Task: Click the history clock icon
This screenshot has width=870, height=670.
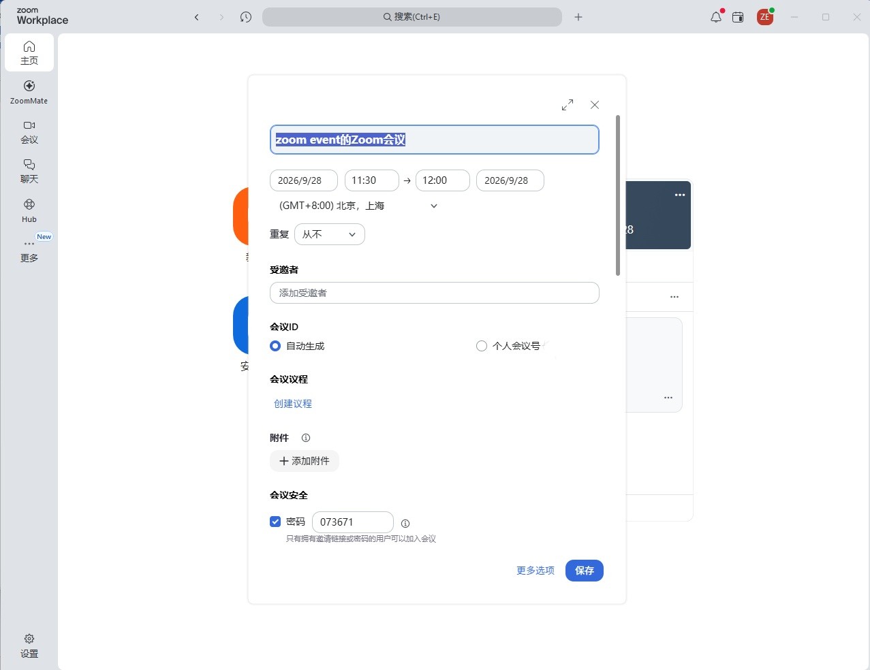Action: coord(246,17)
